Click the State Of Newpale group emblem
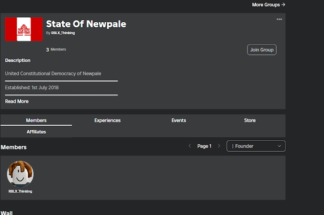This screenshot has width=324, height=215. click(x=24, y=29)
